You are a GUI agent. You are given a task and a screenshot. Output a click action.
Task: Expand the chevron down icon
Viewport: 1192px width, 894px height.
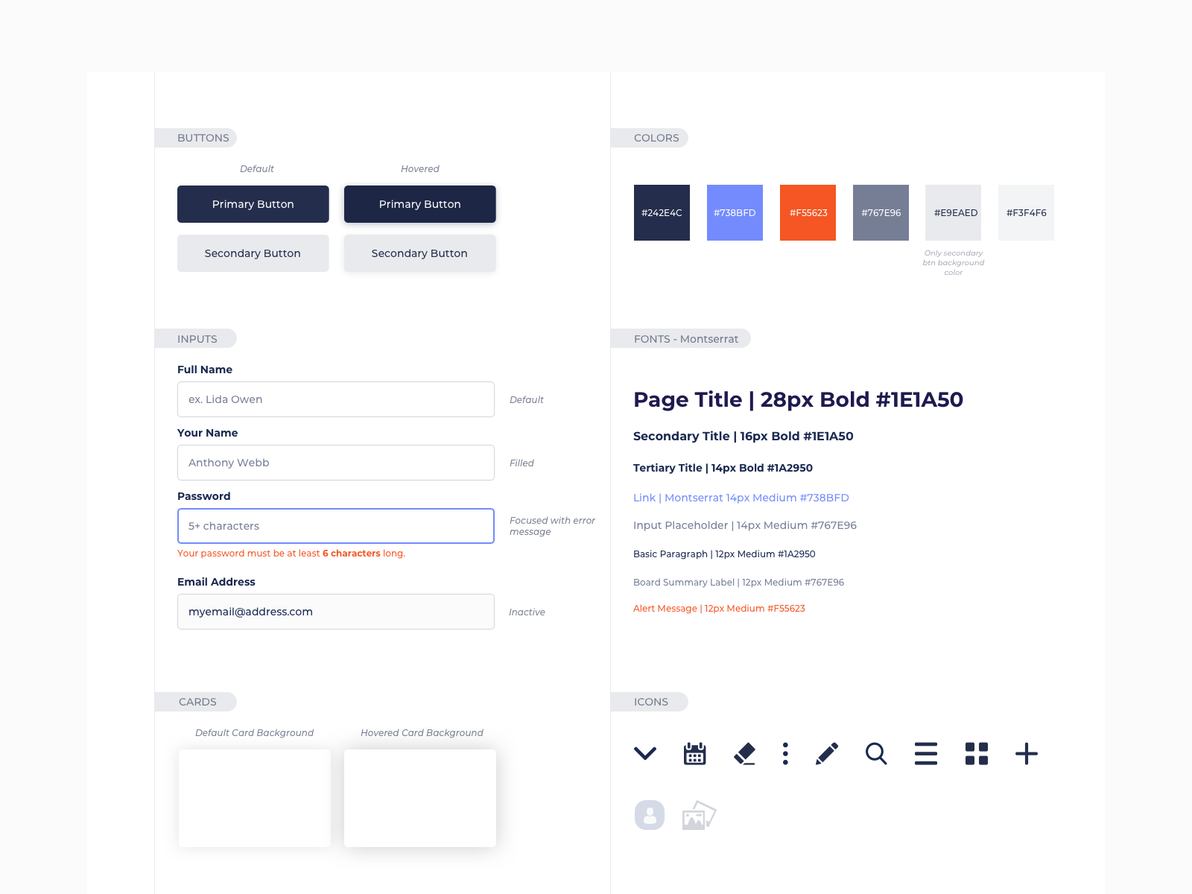click(645, 754)
